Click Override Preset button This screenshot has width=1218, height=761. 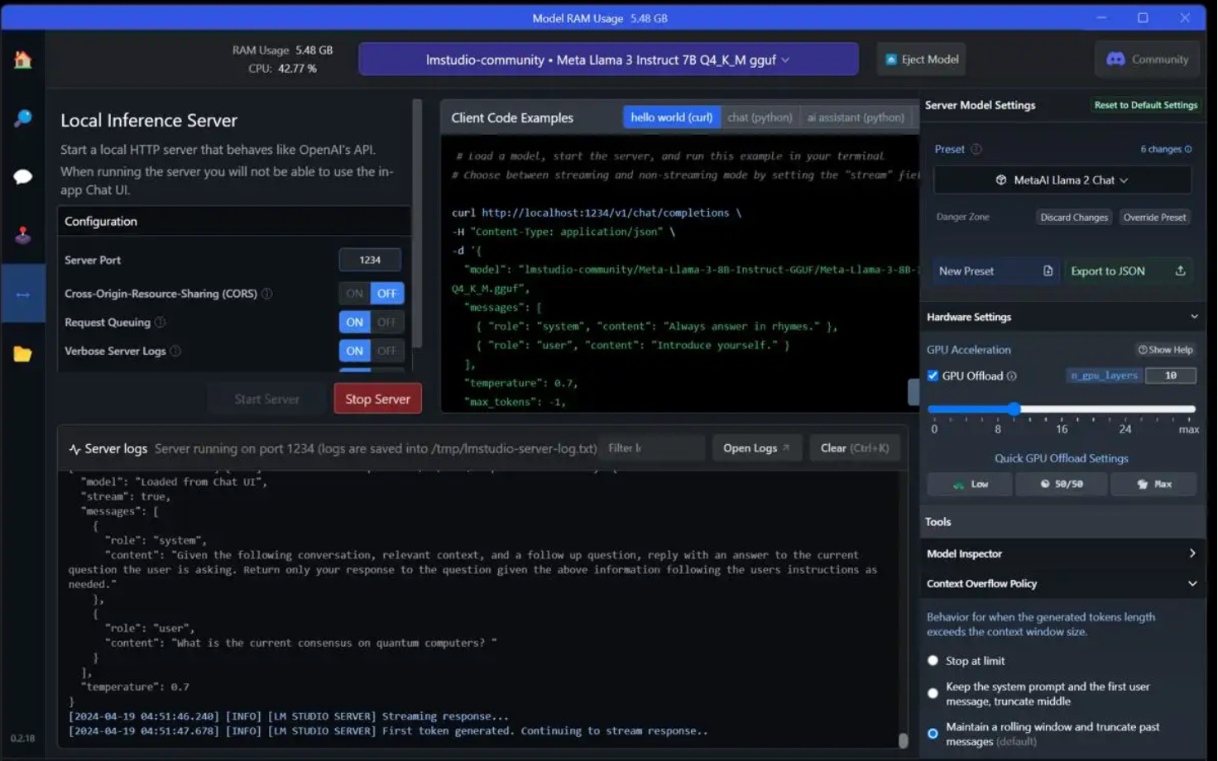click(1154, 218)
